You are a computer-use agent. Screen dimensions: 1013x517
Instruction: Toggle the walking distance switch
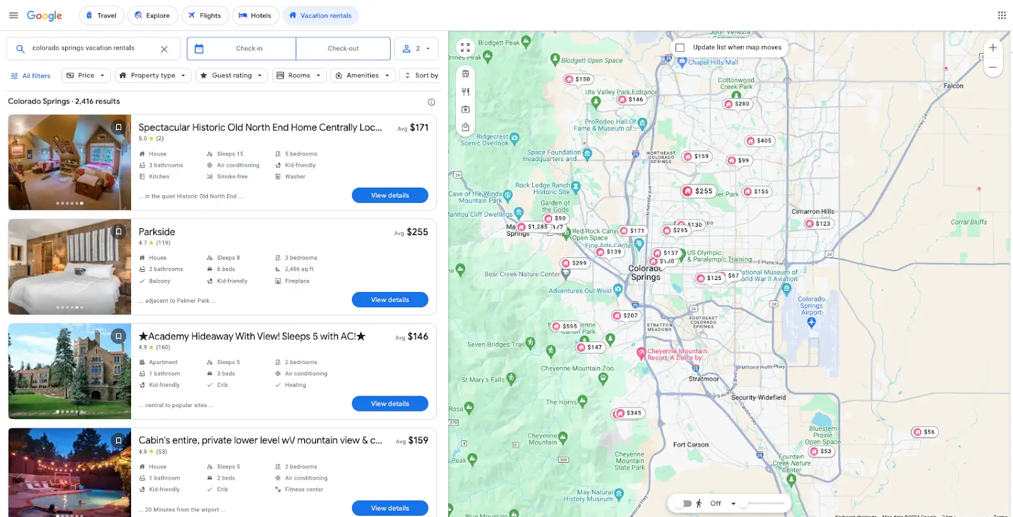point(684,504)
